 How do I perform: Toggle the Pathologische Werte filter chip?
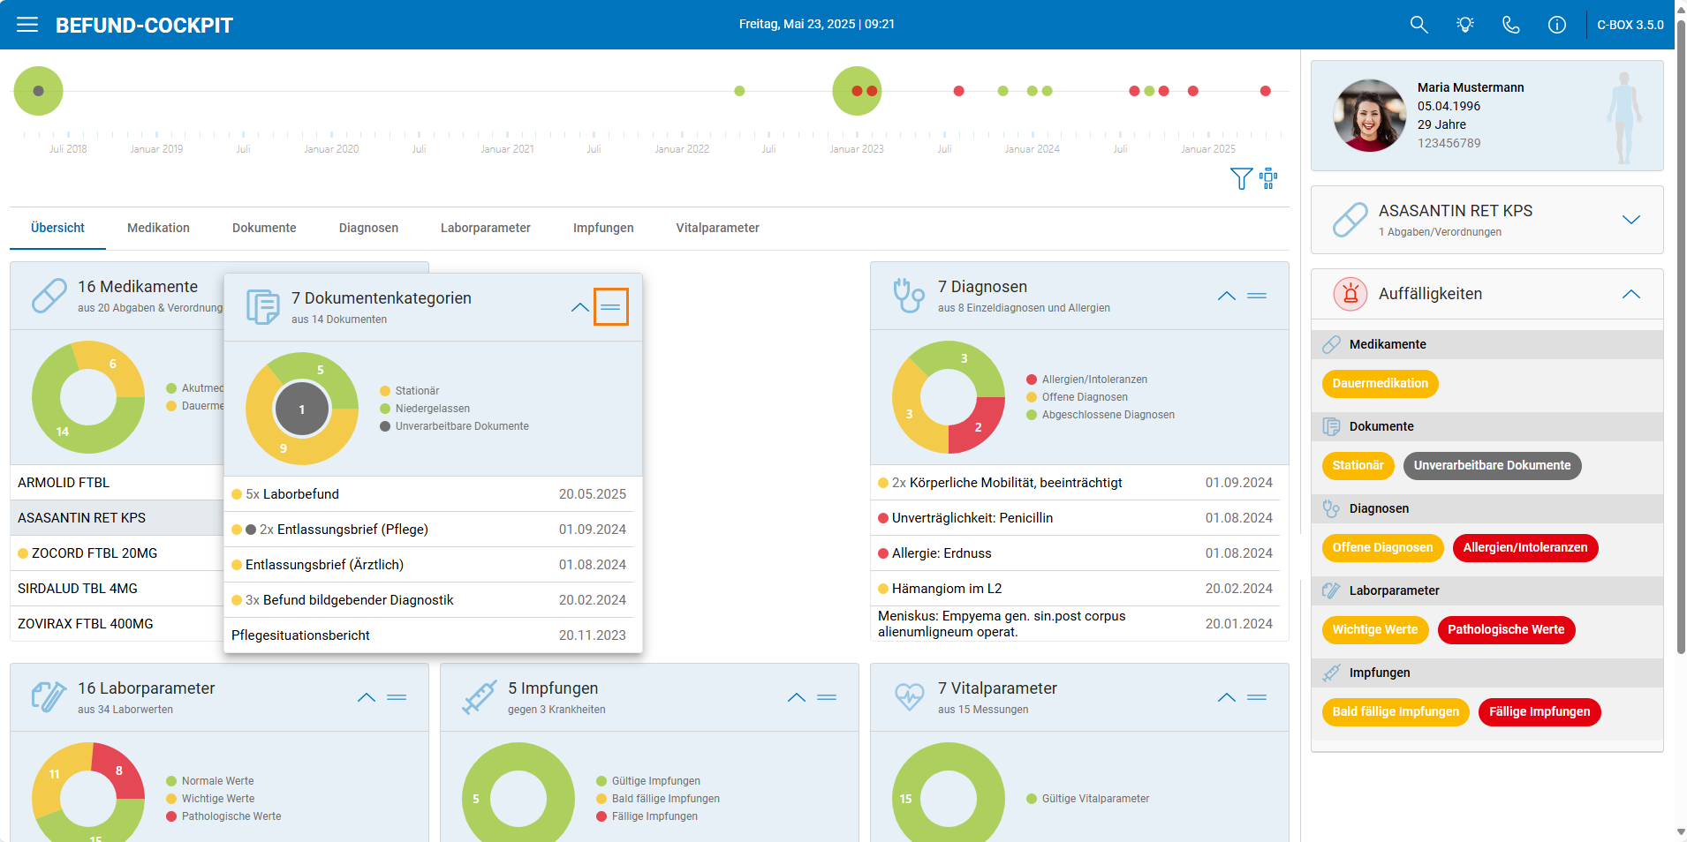(x=1505, y=630)
